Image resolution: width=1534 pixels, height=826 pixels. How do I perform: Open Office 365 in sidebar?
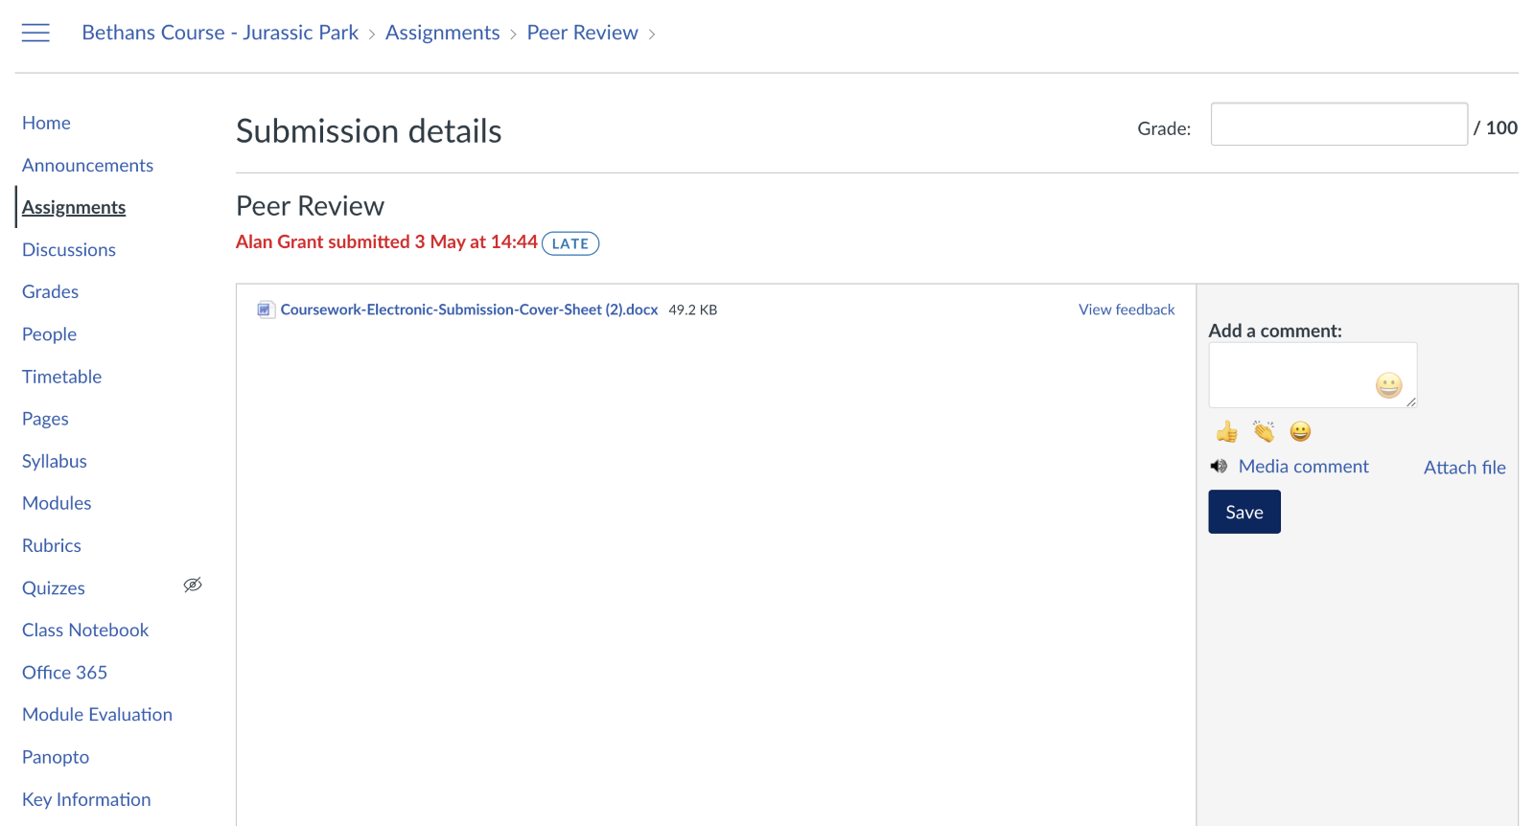pyautogui.click(x=64, y=673)
